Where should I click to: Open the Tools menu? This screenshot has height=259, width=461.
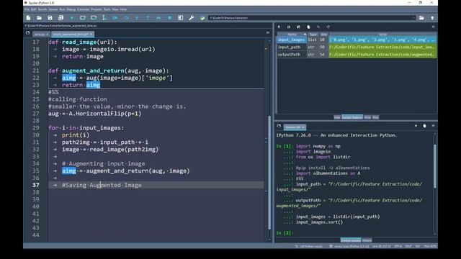107,9
